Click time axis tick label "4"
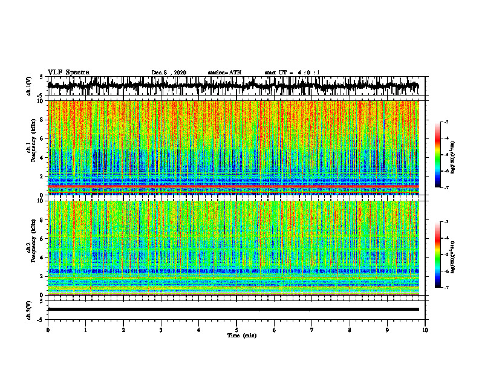 coord(199,330)
